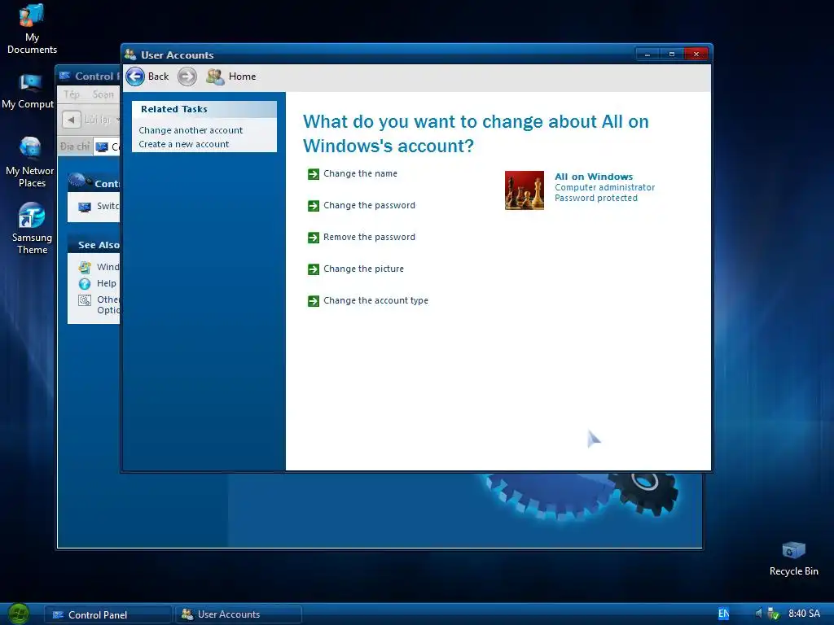This screenshot has height=625, width=834.
Task: Click the Home users icon
Action: pos(215,76)
